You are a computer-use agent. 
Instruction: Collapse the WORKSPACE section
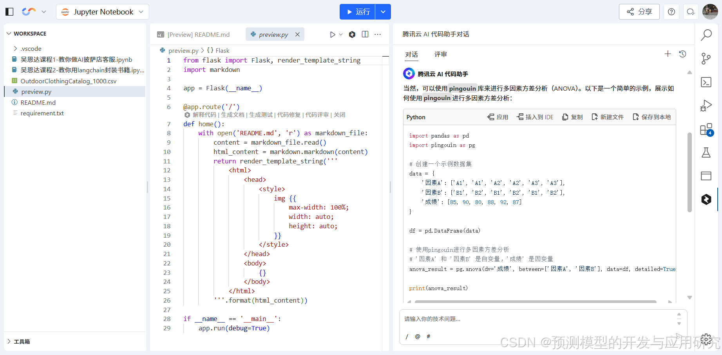pyautogui.click(x=26, y=34)
